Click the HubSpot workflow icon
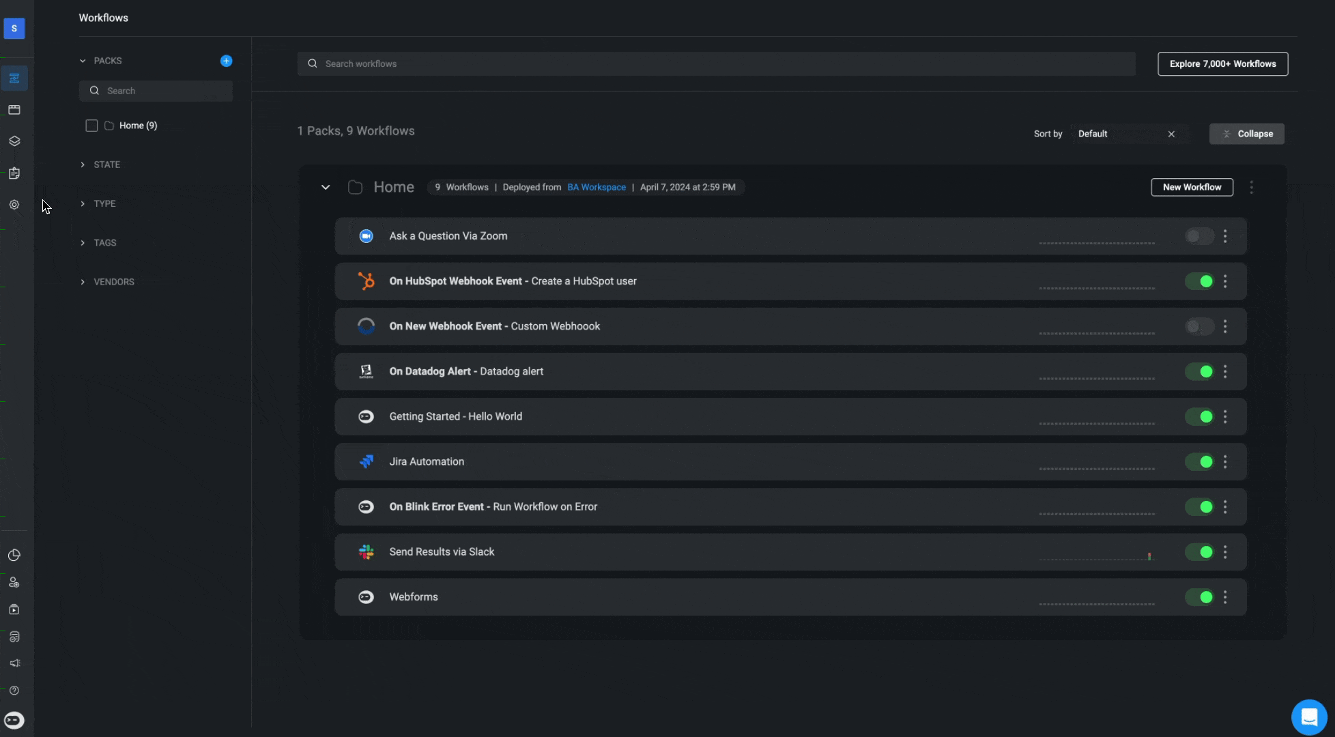This screenshot has width=1335, height=737. (x=366, y=281)
